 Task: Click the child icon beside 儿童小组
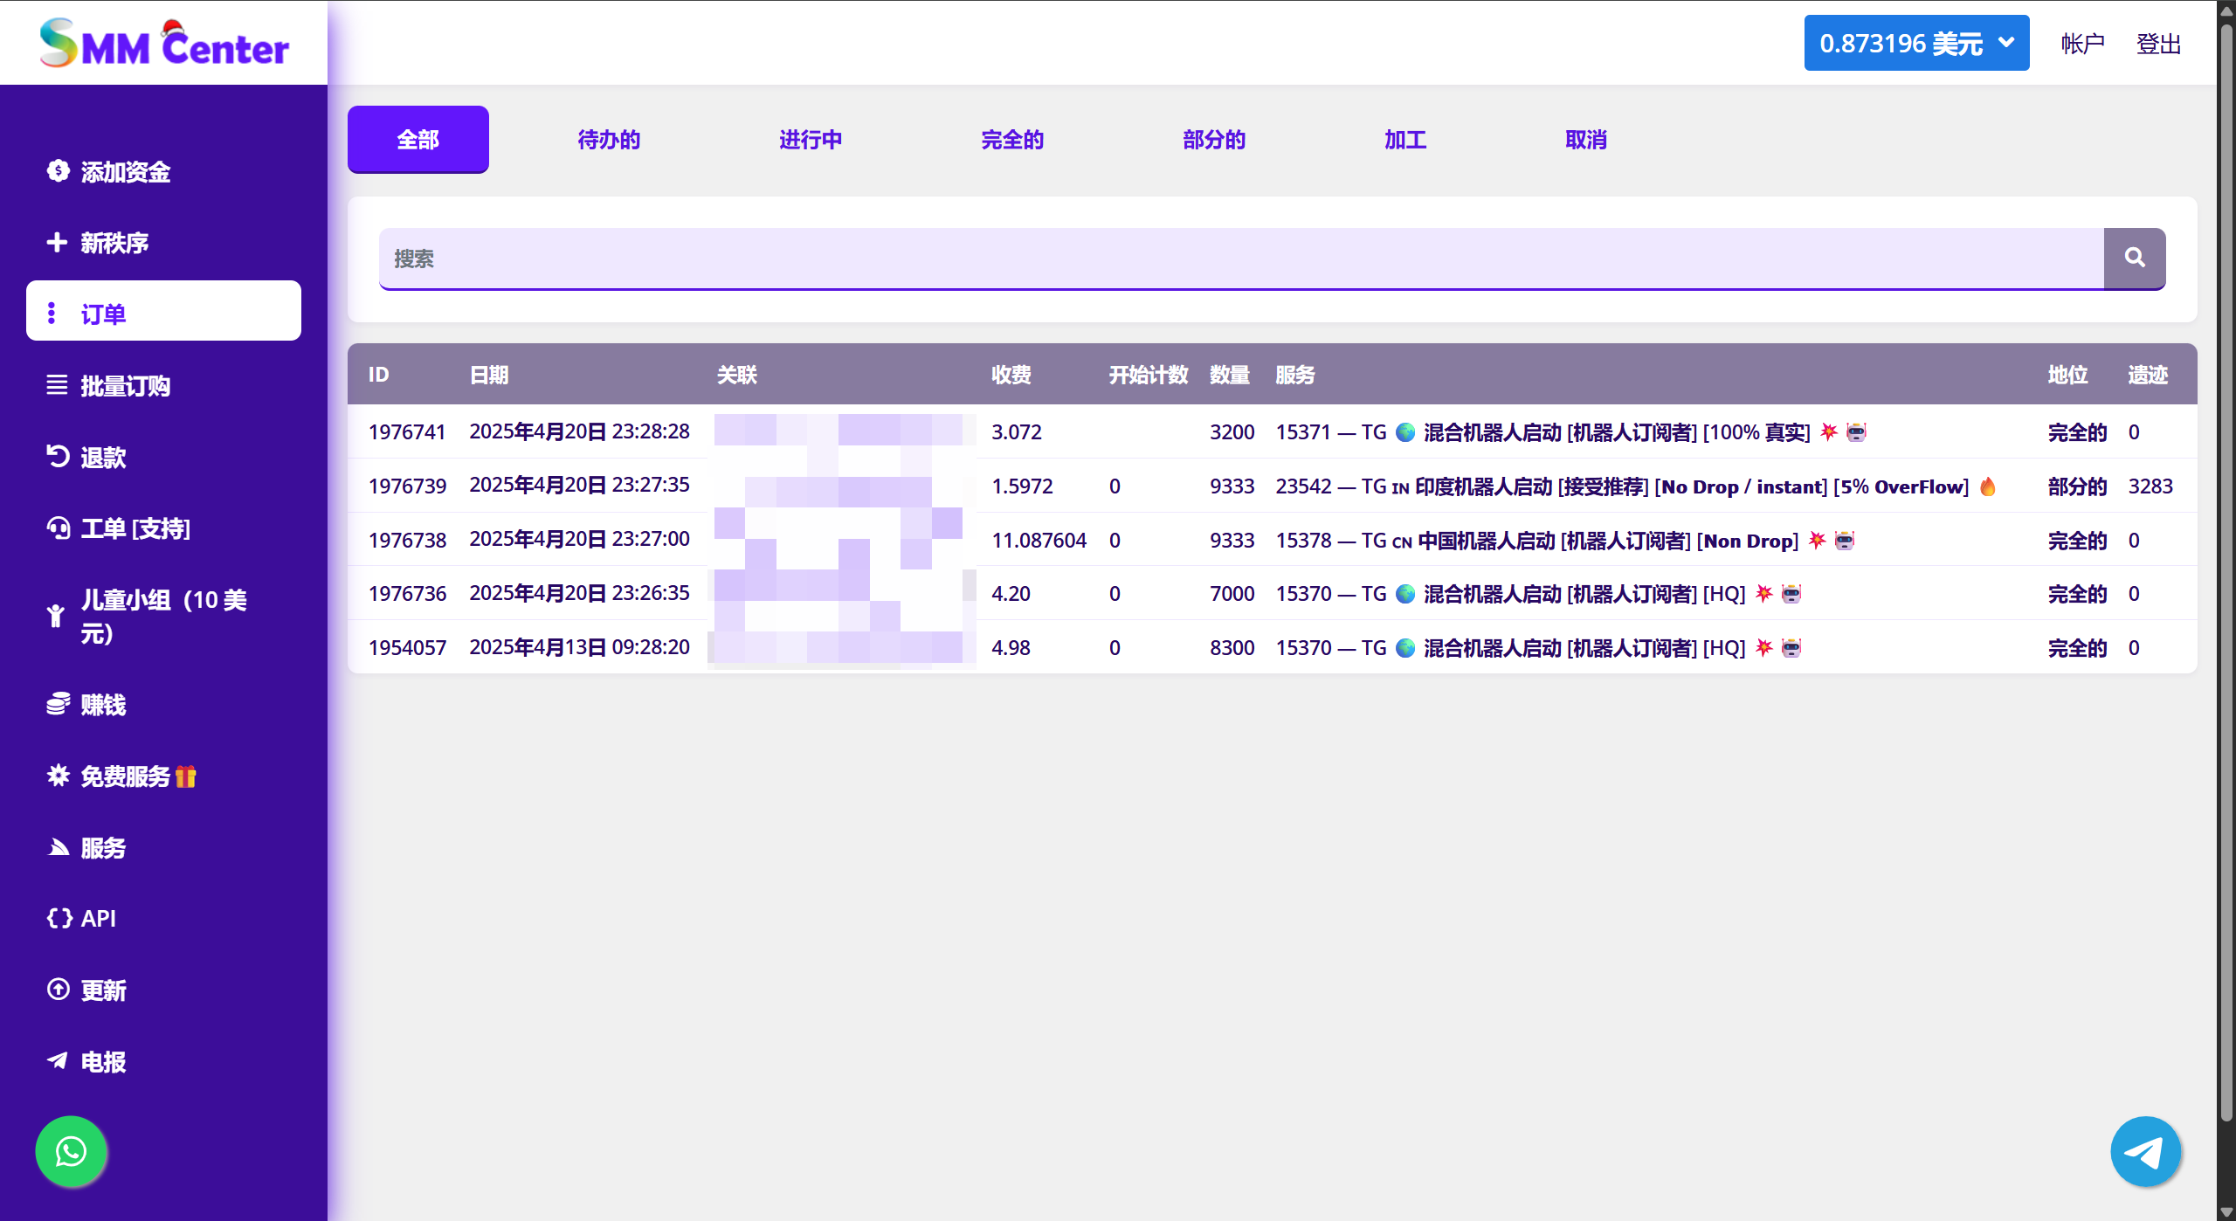click(x=56, y=616)
